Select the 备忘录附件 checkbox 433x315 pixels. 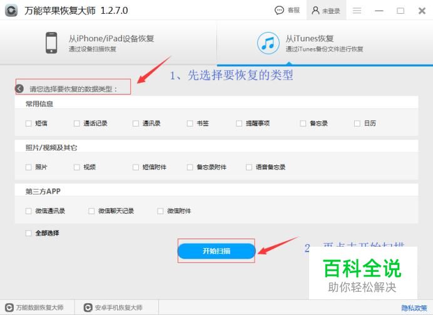point(190,167)
